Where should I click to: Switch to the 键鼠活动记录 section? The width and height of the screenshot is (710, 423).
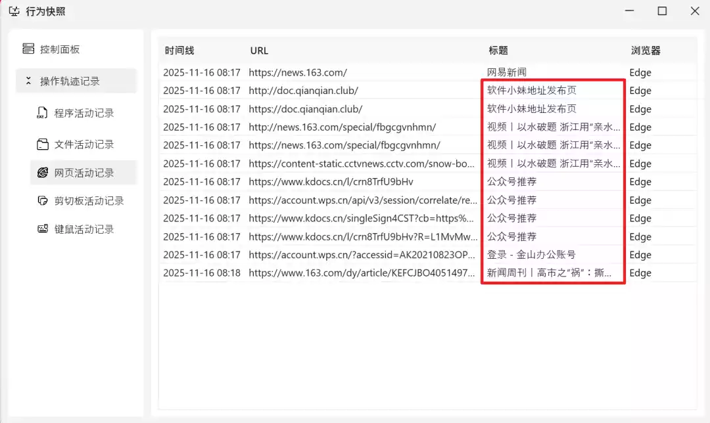point(80,229)
